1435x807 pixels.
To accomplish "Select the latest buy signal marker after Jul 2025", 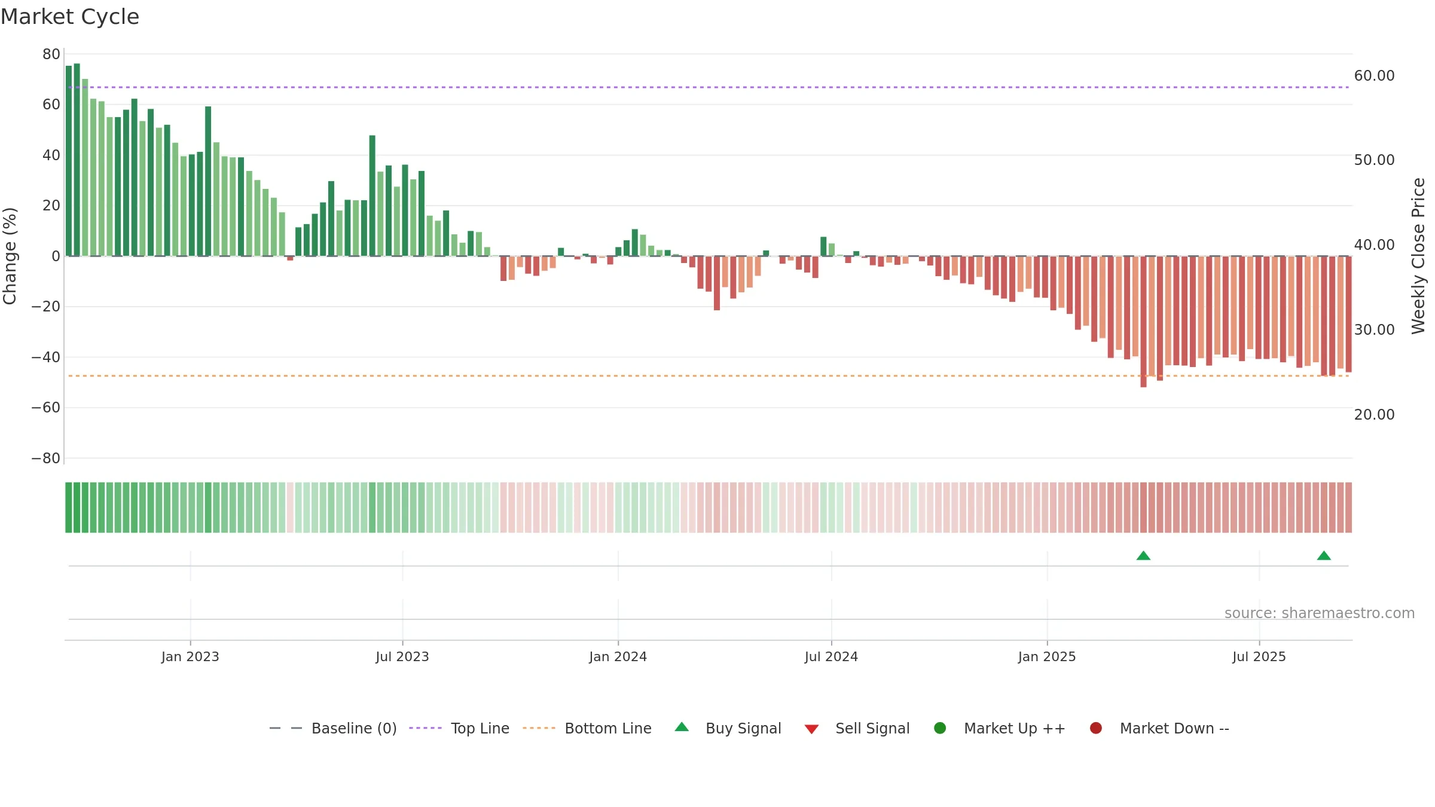I will [1324, 556].
